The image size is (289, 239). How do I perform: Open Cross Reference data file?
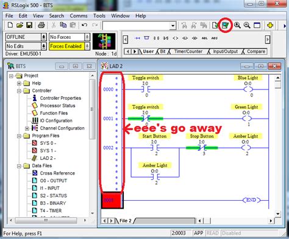coord(57,173)
